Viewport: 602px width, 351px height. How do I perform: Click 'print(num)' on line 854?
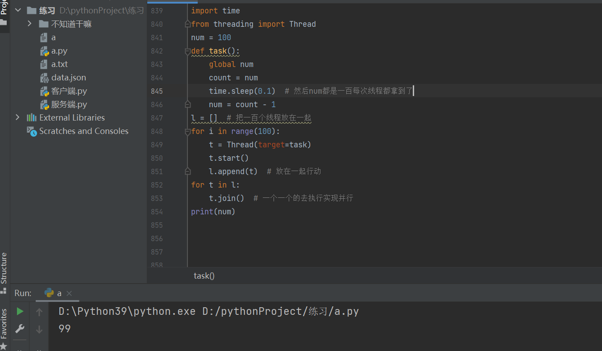point(213,212)
